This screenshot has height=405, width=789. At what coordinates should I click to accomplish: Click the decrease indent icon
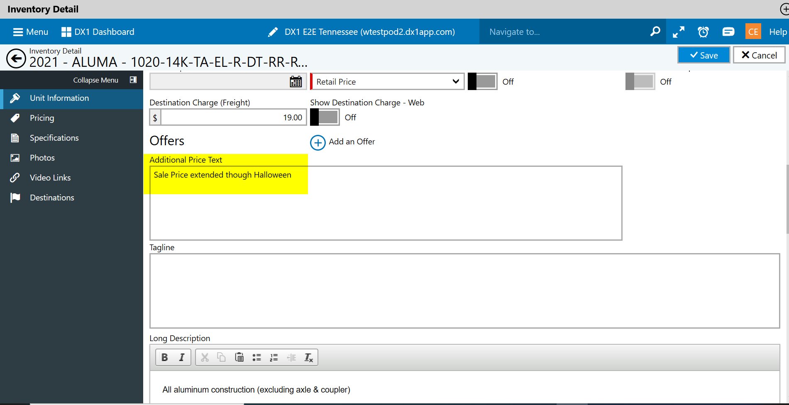(291, 357)
